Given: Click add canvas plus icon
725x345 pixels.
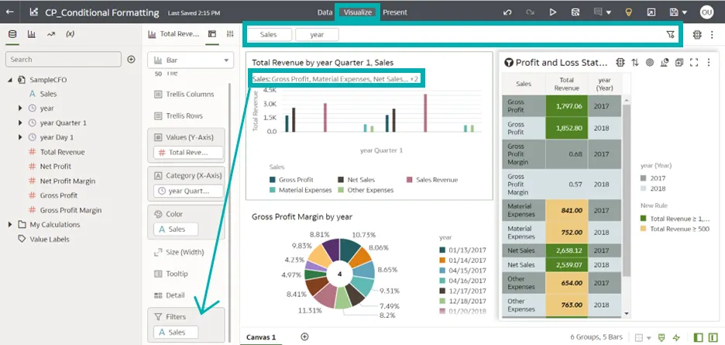Looking at the screenshot, I should pos(304,337).
